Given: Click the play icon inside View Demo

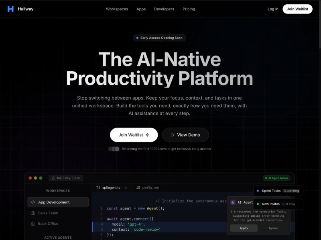Looking at the screenshot, I should [x=173, y=135].
